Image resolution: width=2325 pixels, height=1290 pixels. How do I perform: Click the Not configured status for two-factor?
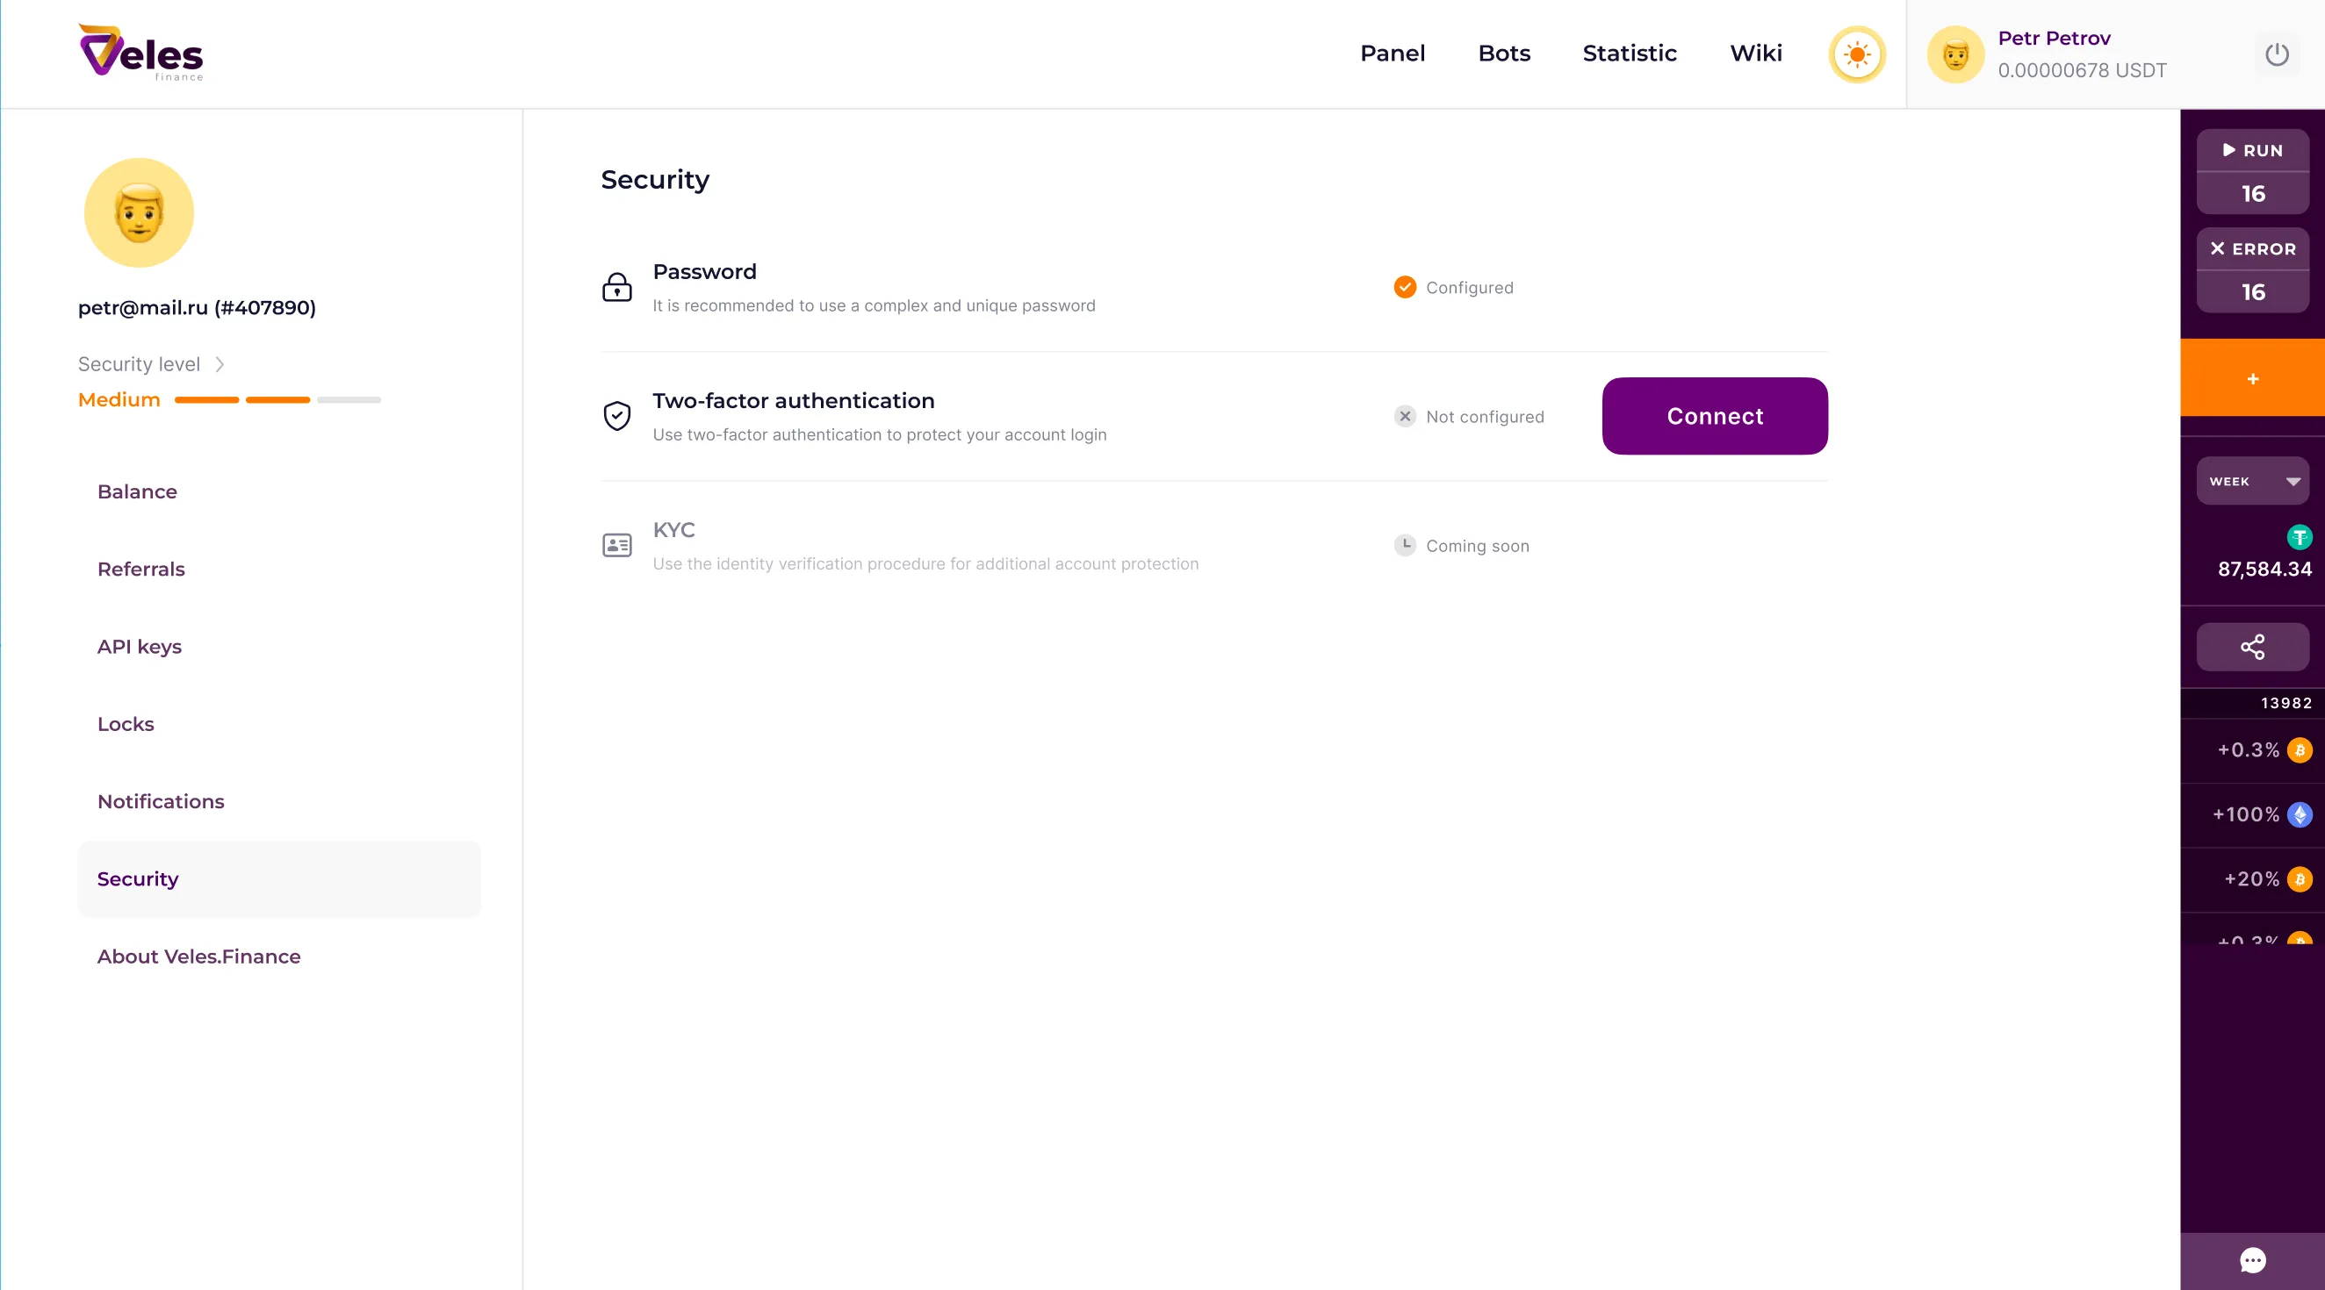(x=1404, y=416)
